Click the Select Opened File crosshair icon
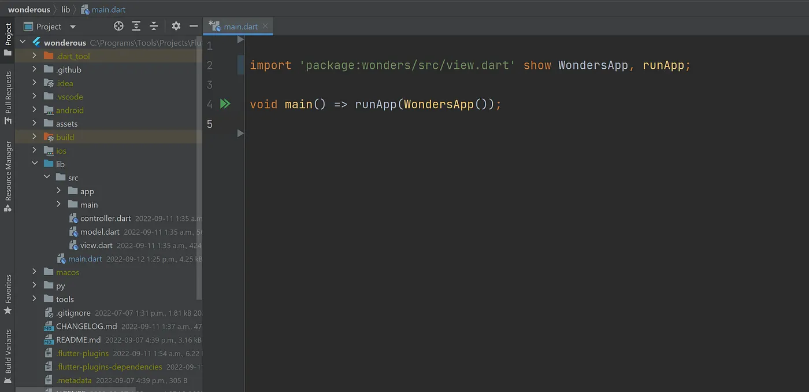The image size is (809, 392). point(118,25)
